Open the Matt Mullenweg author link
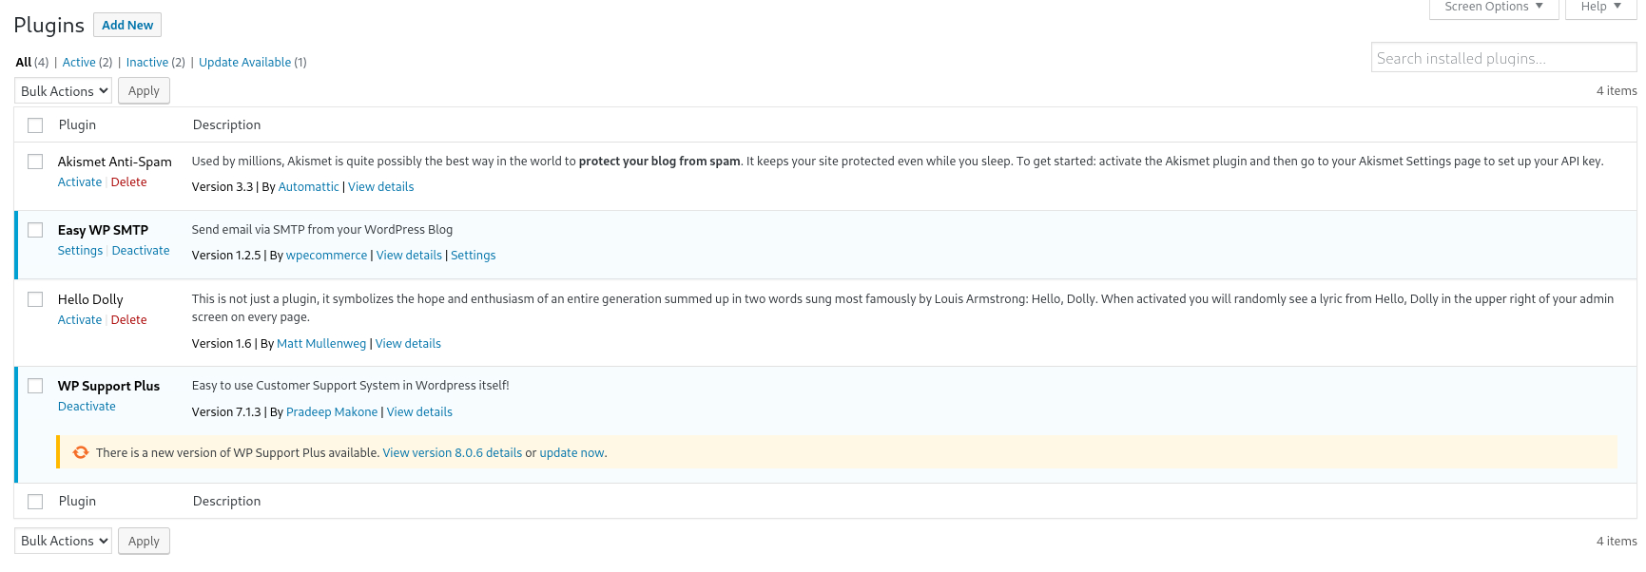The image size is (1646, 572). 321,344
